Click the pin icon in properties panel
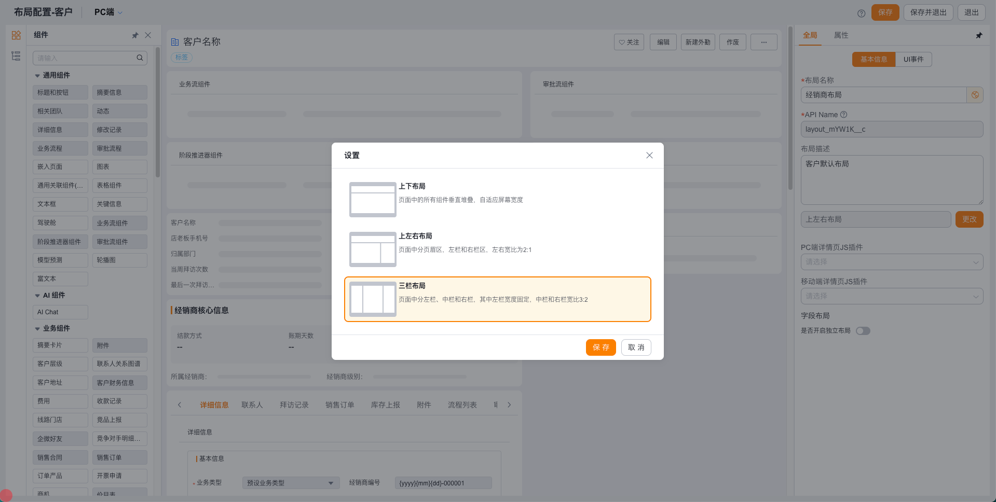This screenshot has width=996, height=502. click(x=979, y=35)
